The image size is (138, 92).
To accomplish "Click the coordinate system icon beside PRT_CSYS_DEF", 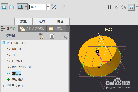I will click(x=9, y=67).
